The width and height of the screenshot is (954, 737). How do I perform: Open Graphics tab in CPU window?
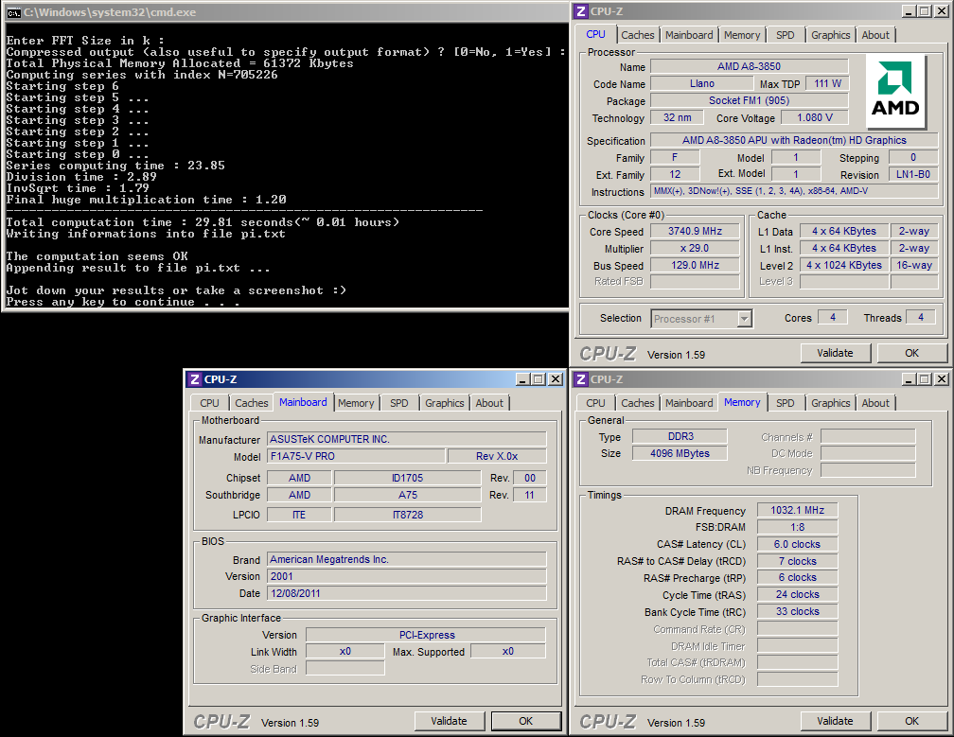point(831,35)
